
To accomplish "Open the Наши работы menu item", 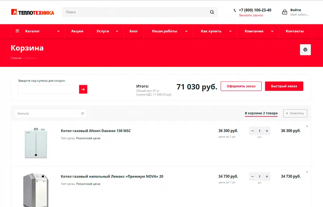I will pyautogui.click(x=165, y=31).
